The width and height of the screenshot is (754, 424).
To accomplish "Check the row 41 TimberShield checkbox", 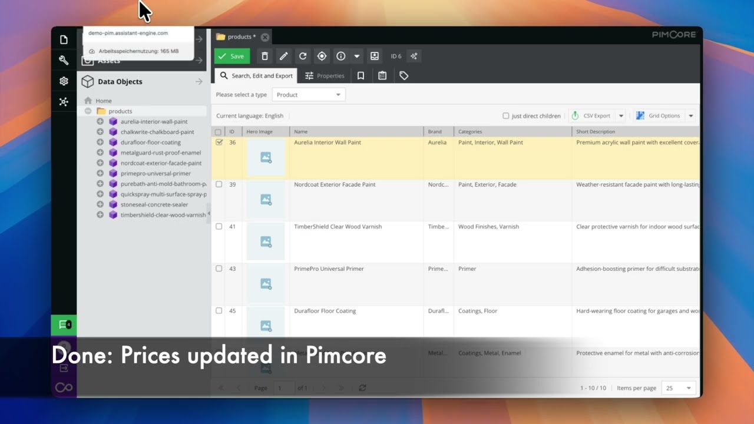I will 219,226.
